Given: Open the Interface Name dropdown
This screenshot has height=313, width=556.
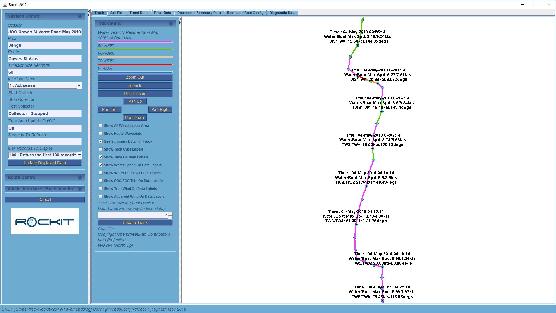Looking at the screenshot, I should [x=79, y=85].
